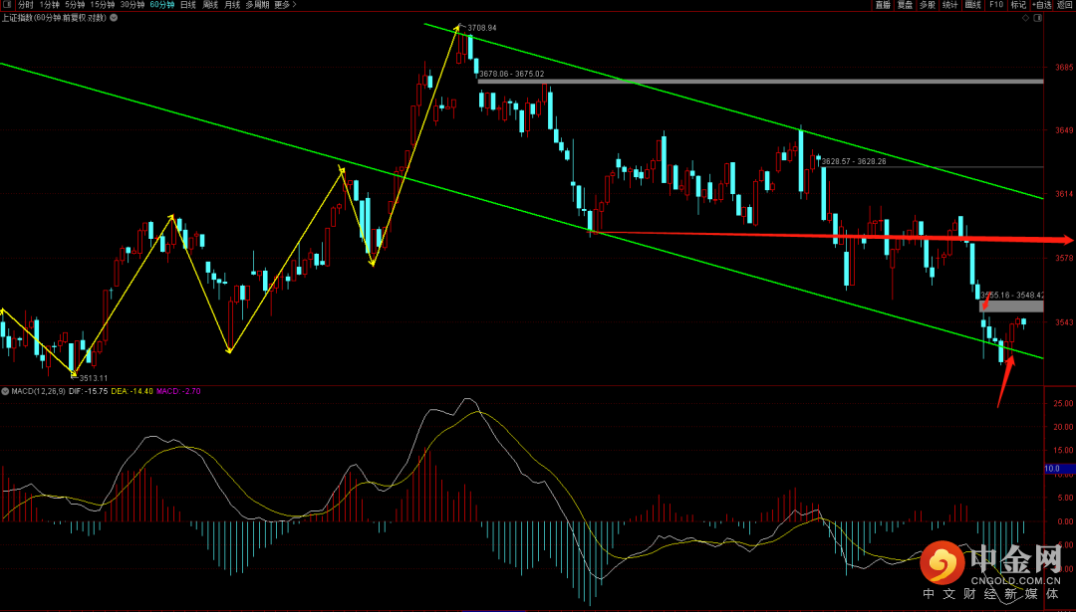Select the 3678.06 - 3675.02 gap label
This screenshot has width=1076, height=612.
(512, 74)
